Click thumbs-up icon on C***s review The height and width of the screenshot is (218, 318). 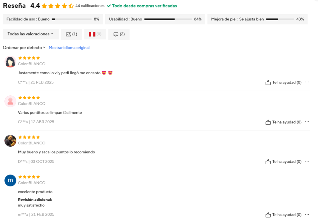point(268,83)
